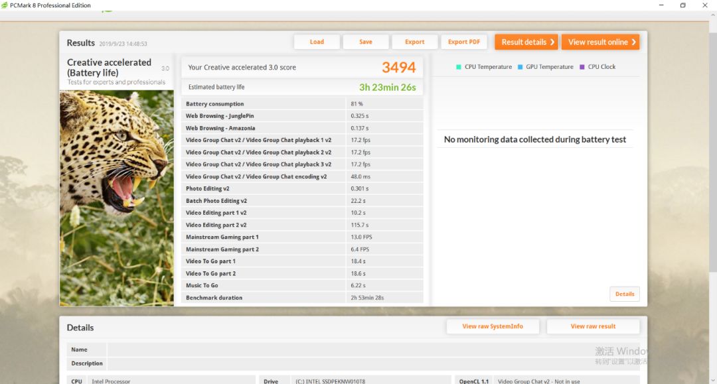Click Web Browsing - JunglePin row
717x384 pixels.
click(302, 116)
